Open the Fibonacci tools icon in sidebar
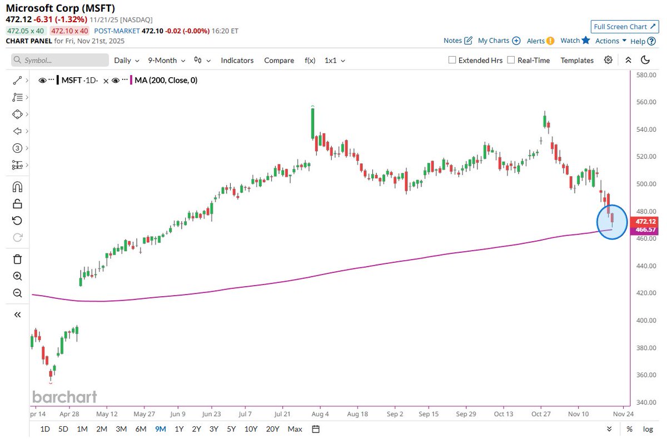667x439 pixels. point(17,97)
